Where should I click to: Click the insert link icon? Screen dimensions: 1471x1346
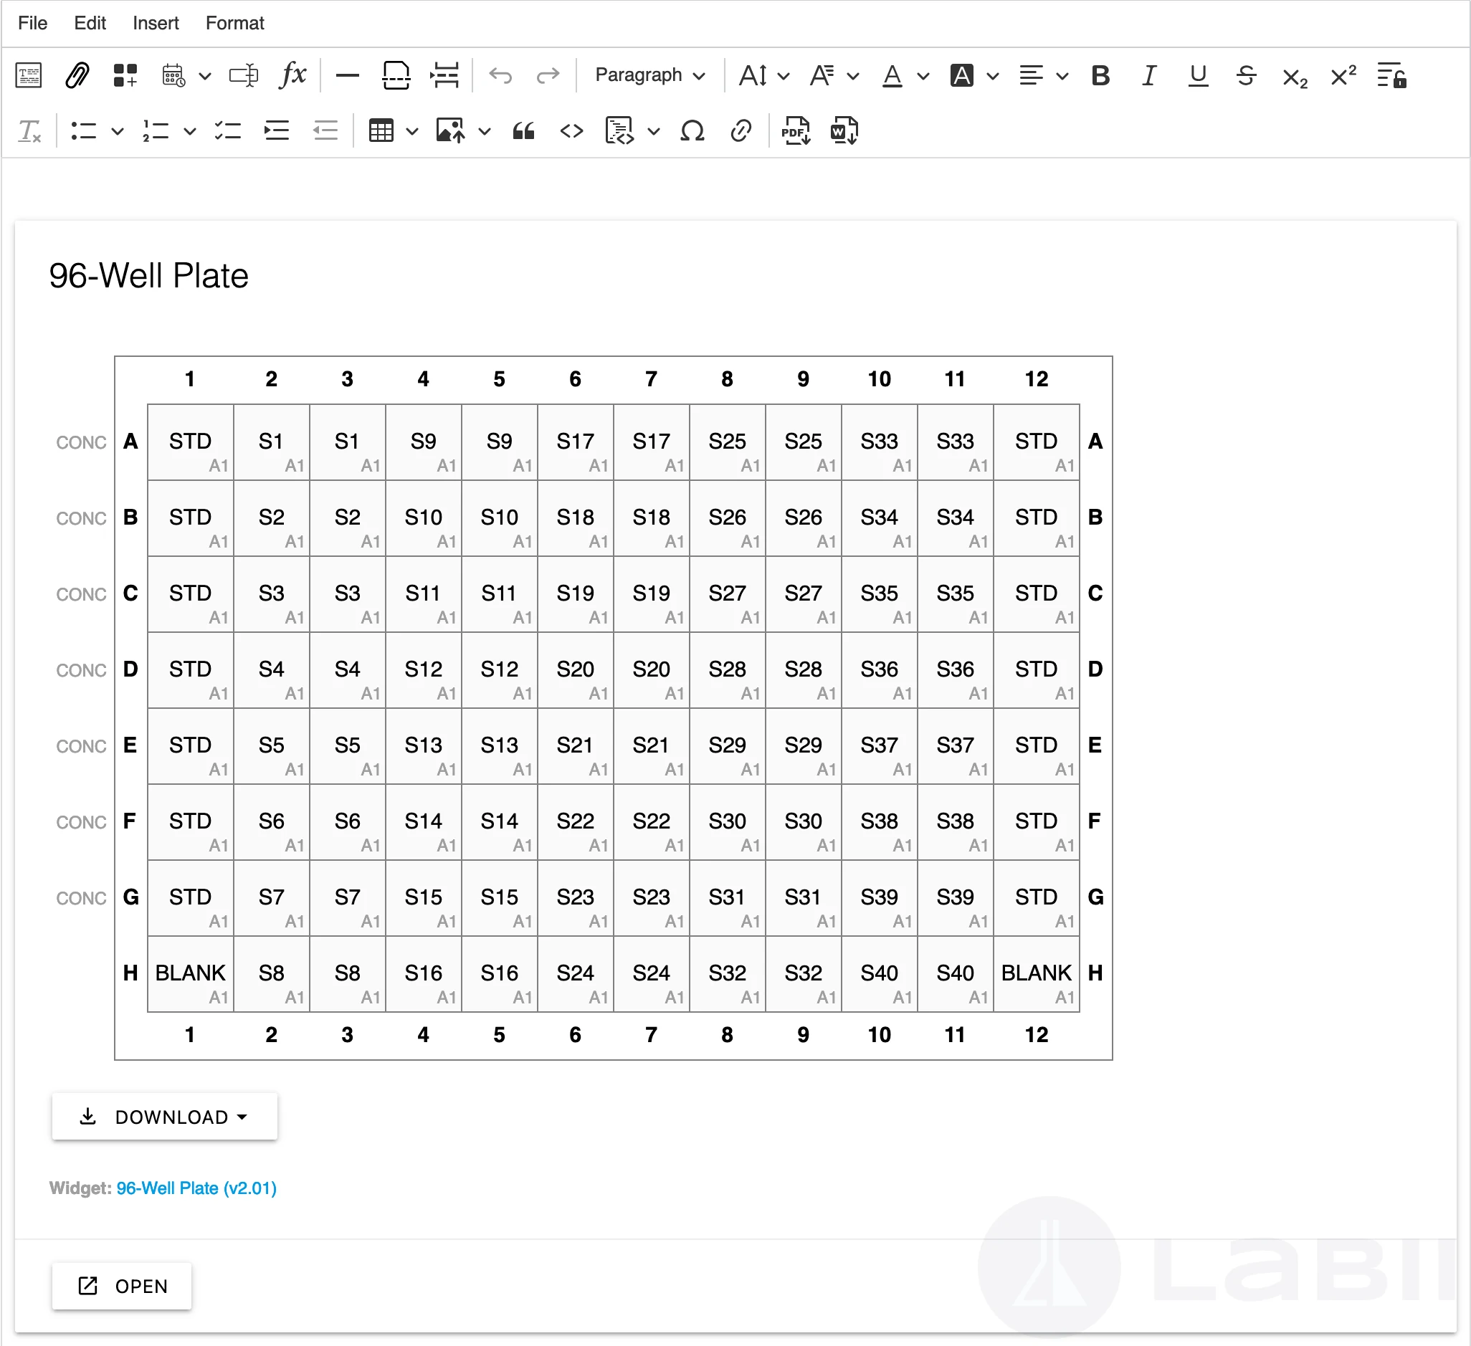click(741, 131)
